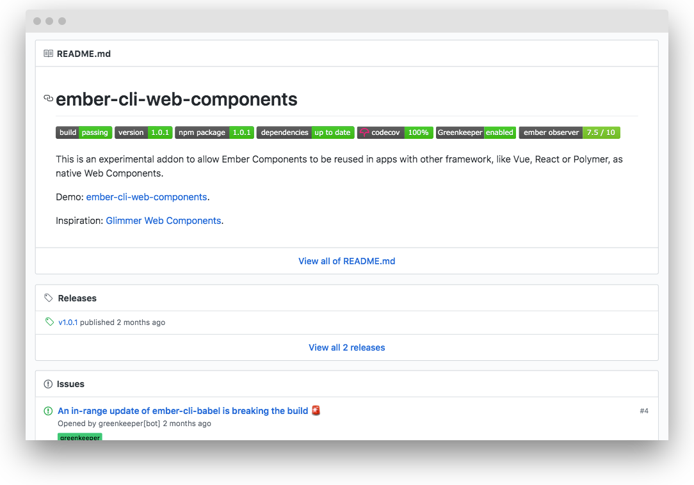Open the codecov 100% badge
The height and width of the screenshot is (485, 694).
[x=395, y=132]
